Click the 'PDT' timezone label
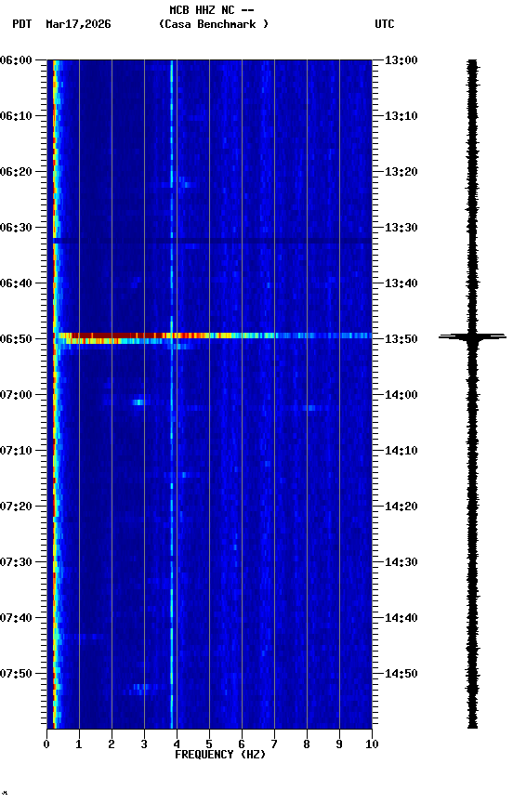513x803 pixels. (x=22, y=24)
